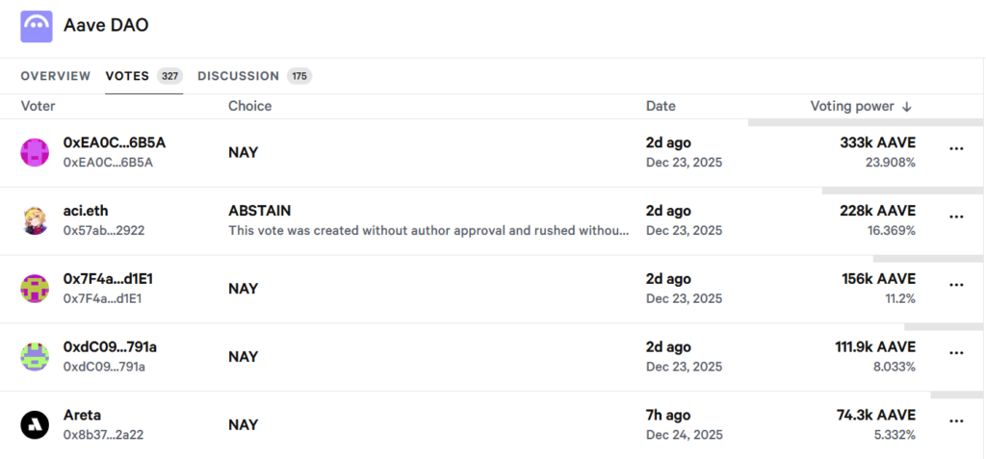Screen dimensions: 986x459
Task: Click the Voting power column header
Action: (852, 106)
